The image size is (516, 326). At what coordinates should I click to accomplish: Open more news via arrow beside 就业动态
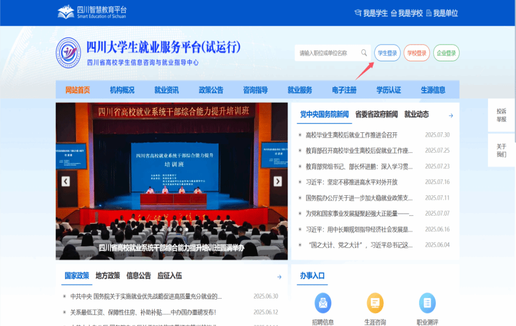pyautogui.click(x=451, y=116)
